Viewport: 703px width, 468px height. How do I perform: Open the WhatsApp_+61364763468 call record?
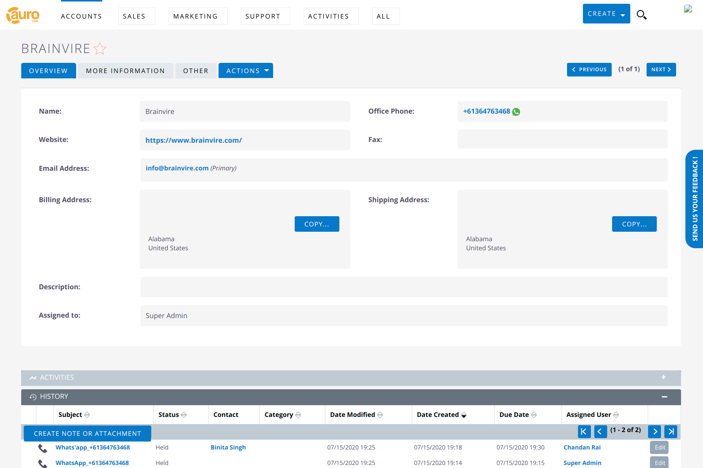point(92,463)
